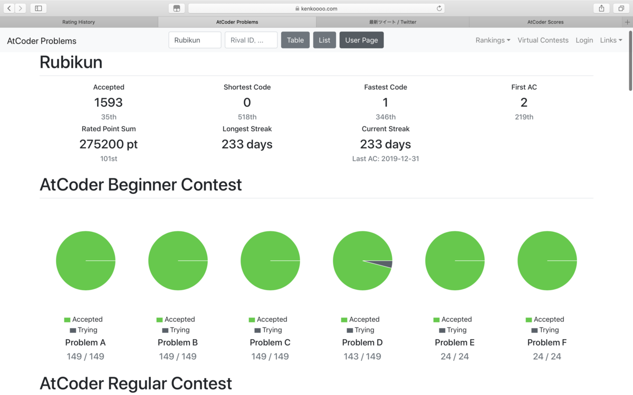This screenshot has height=395, width=633.
Task: Click the 143 / 149 count under Problem D
Action: 362,357
